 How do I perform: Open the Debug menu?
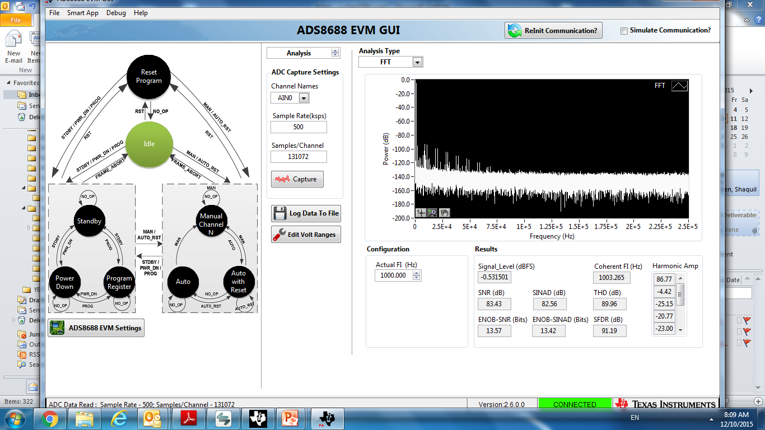pyautogui.click(x=115, y=12)
